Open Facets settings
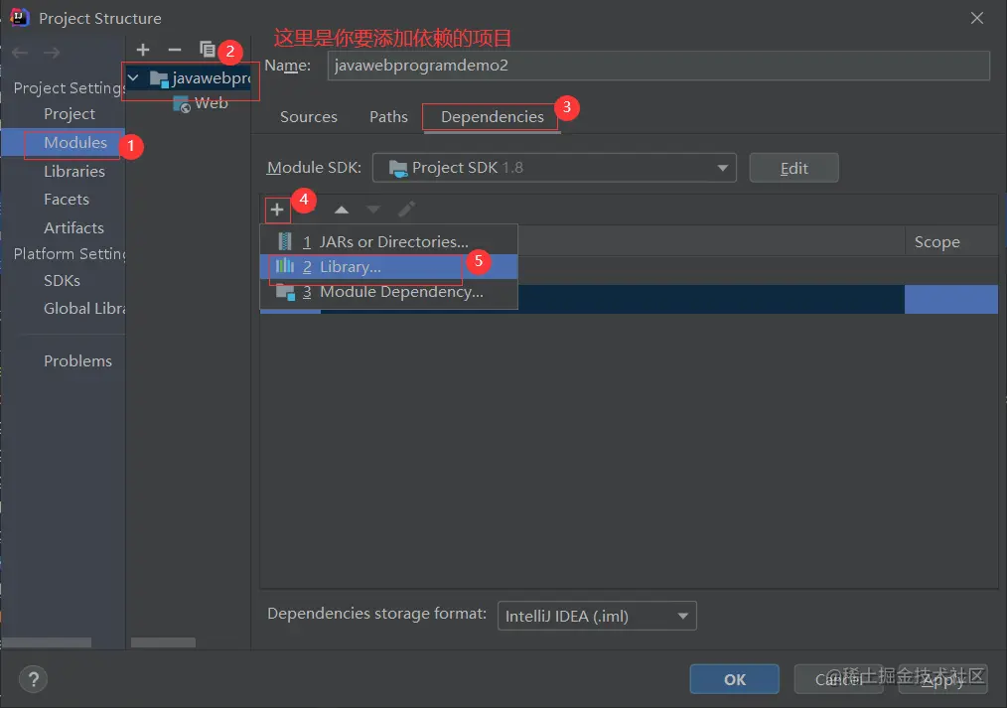 coord(67,200)
